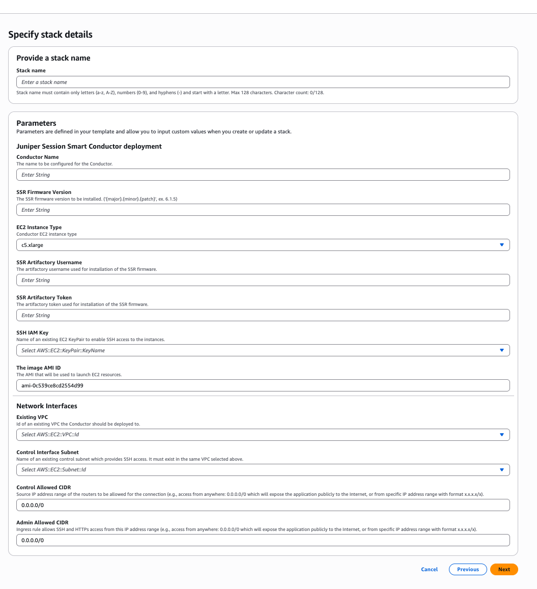Click the VPC Id dropdown arrow icon

pos(501,435)
